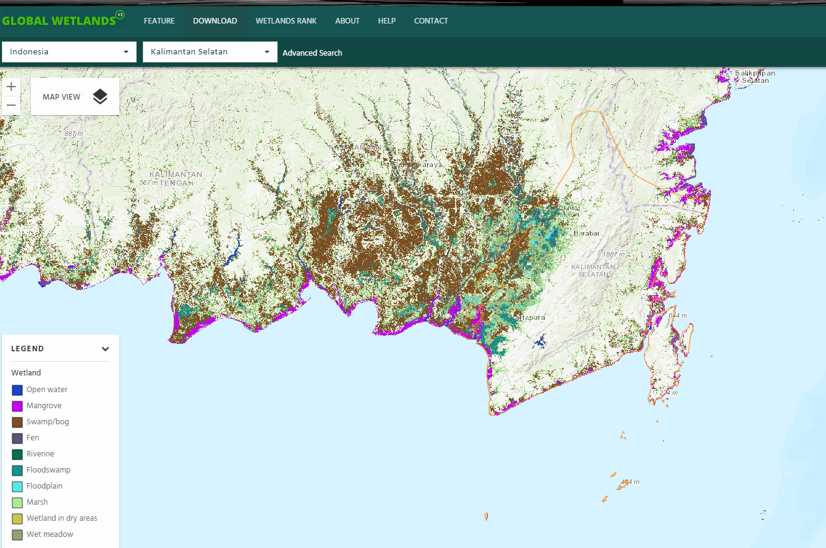This screenshot has width=826, height=548.
Task: Click the Mangrove magenta swatch
Action: click(x=17, y=406)
